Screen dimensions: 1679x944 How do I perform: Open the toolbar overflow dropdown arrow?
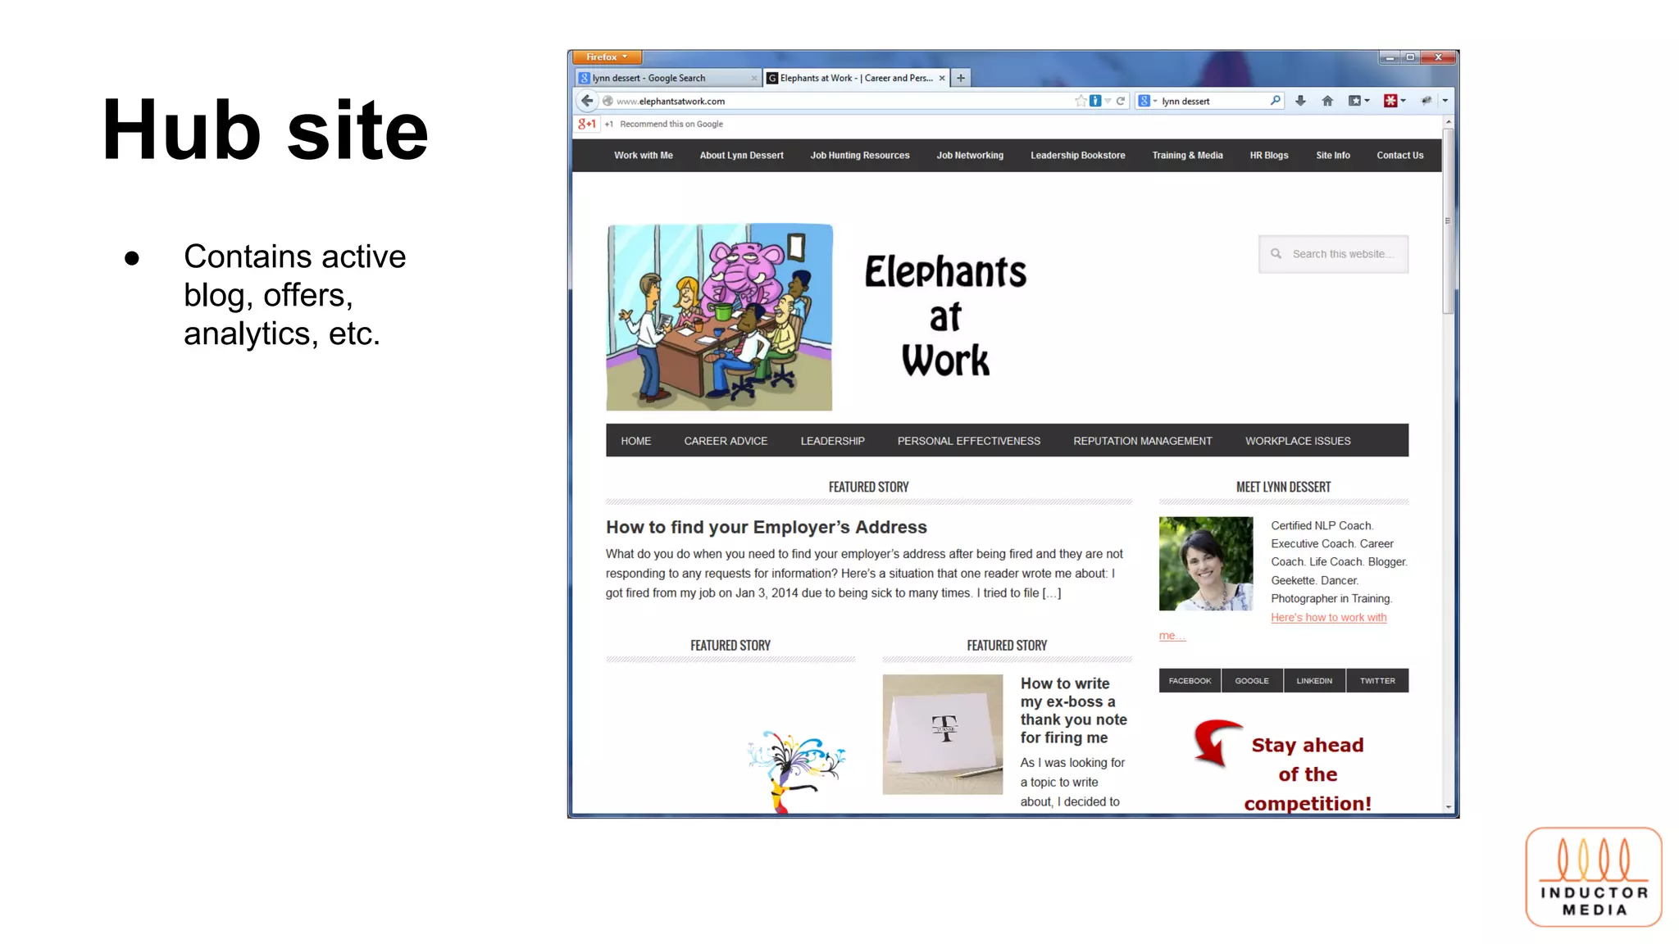pos(1445,101)
